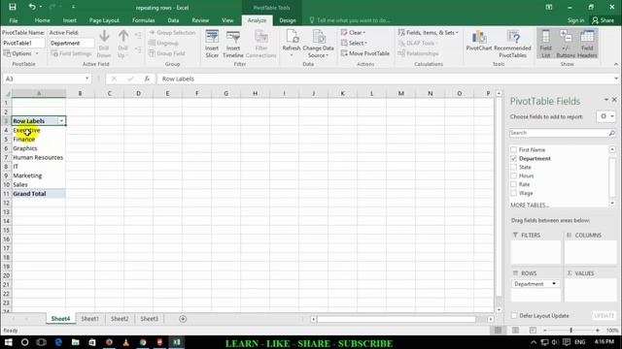This screenshot has height=349, width=622.
Task: Check the Hours field checkbox
Action: pos(514,175)
